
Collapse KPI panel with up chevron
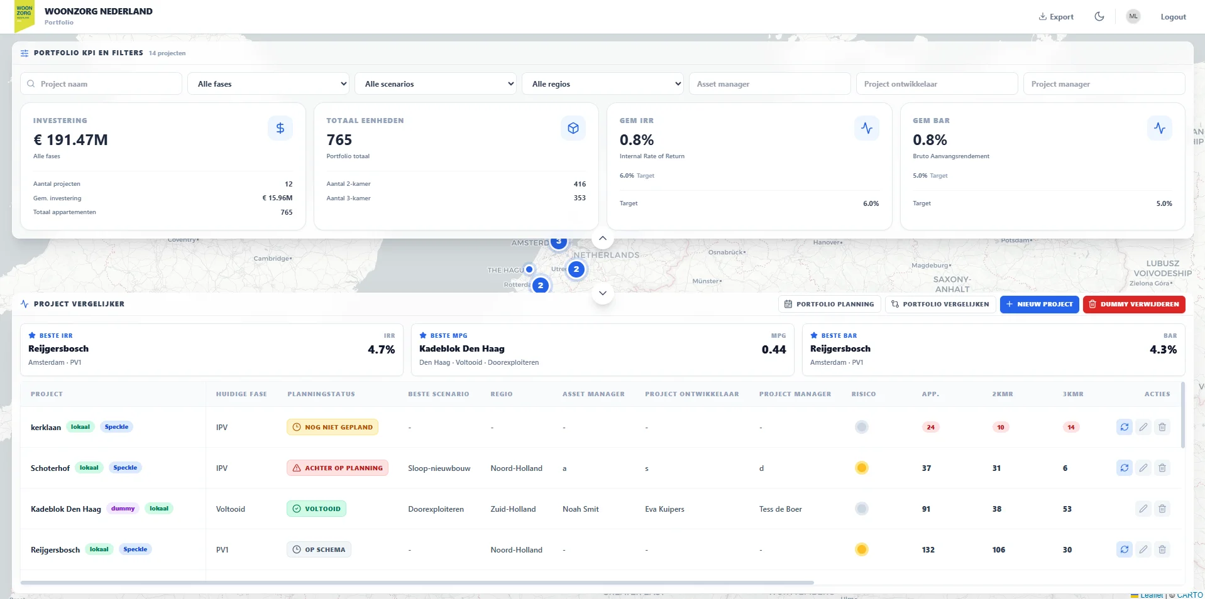603,239
